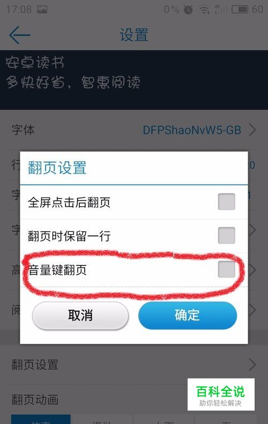Tap the cellular signal bars icon
The width and height of the screenshot is (268, 424).
coord(221,10)
